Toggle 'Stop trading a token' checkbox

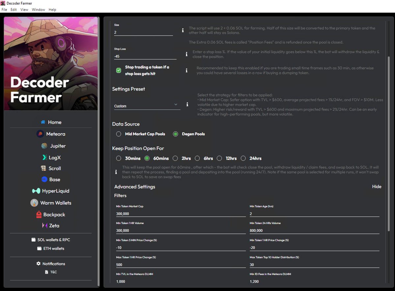pyautogui.click(x=118, y=70)
